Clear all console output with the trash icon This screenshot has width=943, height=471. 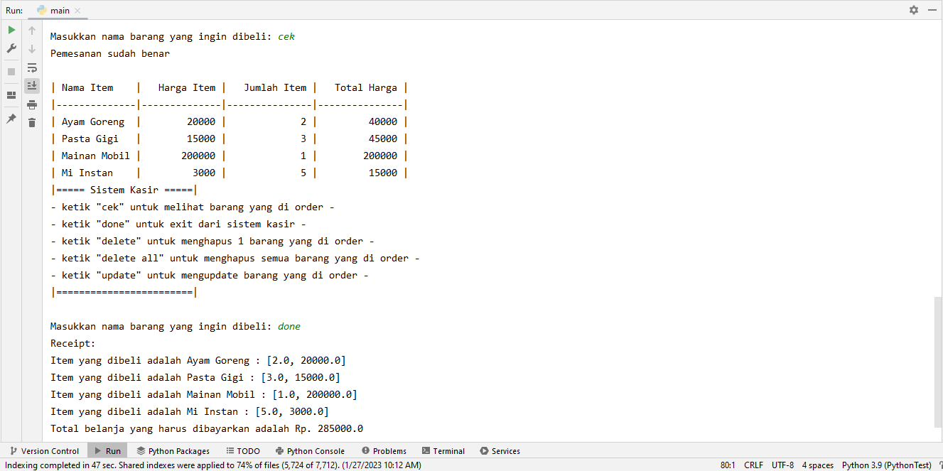32,123
